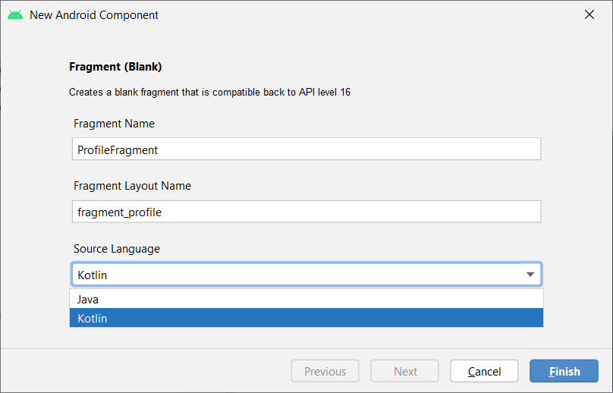Screen dimensions: 613x393
Task: Click the Cancel button
Action: pos(484,371)
